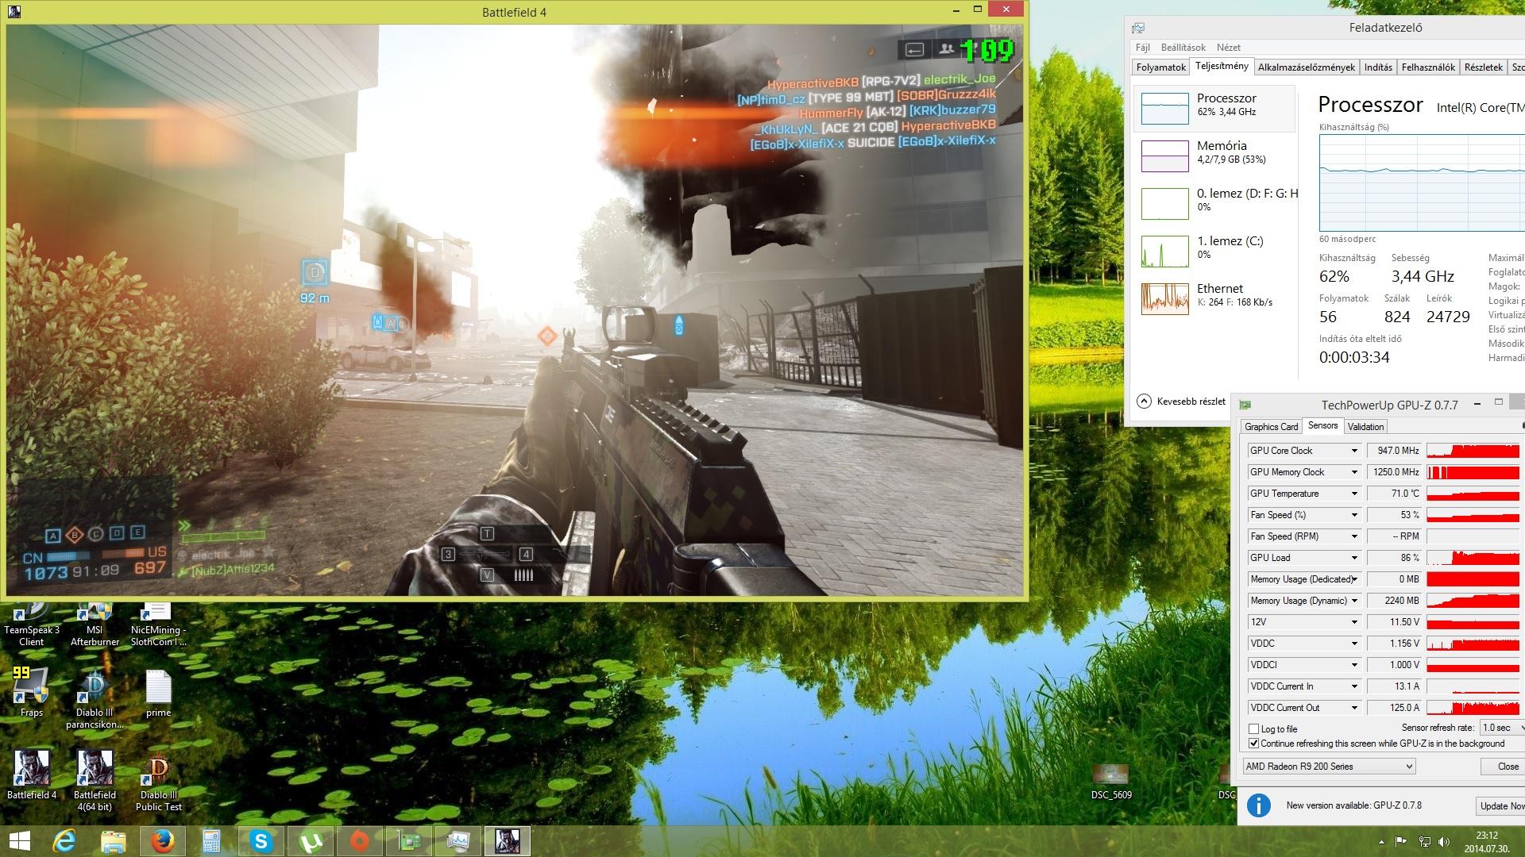Open VDDC Current Out dropdown
Screen dimensions: 1525x857
pyautogui.click(x=1354, y=708)
